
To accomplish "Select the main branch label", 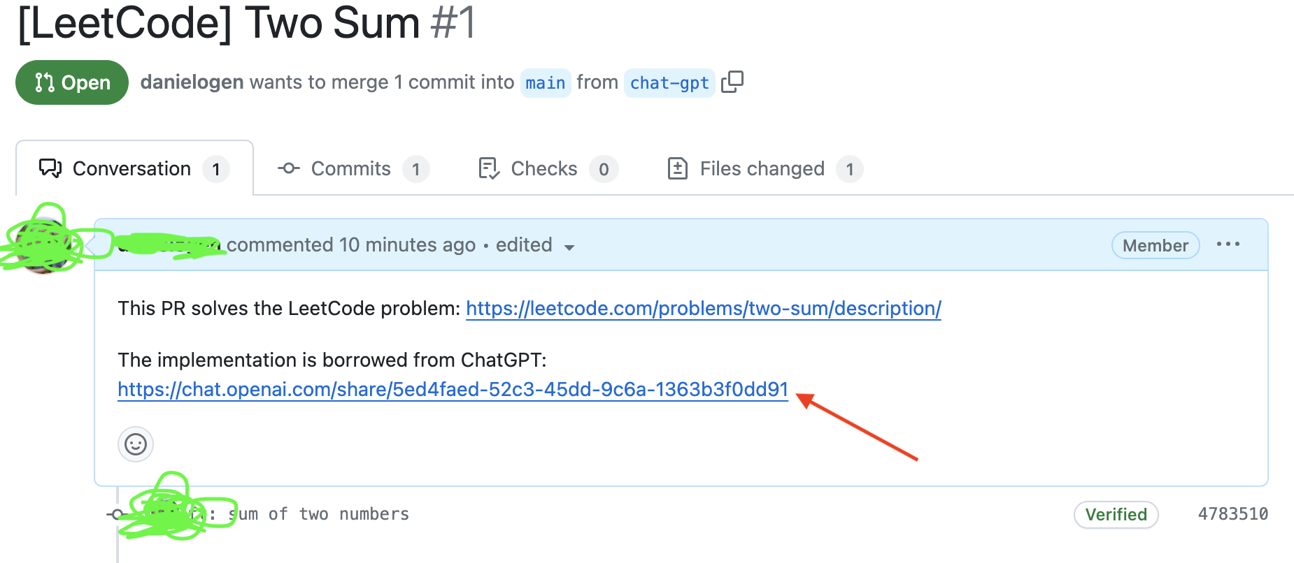I will coord(545,83).
